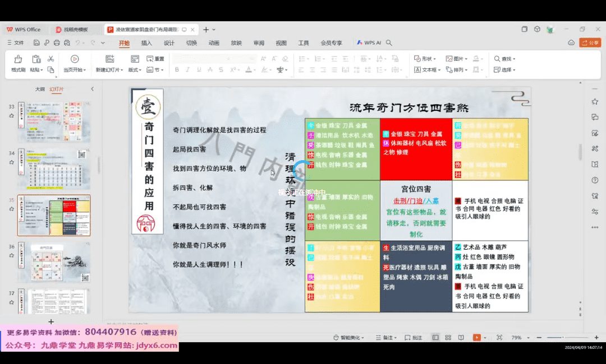Switch to the Animation (动画) ribbon tab
Image resolution: width=606 pixels, height=364 pixels.
pyautogui.click(x=214, y=43)
